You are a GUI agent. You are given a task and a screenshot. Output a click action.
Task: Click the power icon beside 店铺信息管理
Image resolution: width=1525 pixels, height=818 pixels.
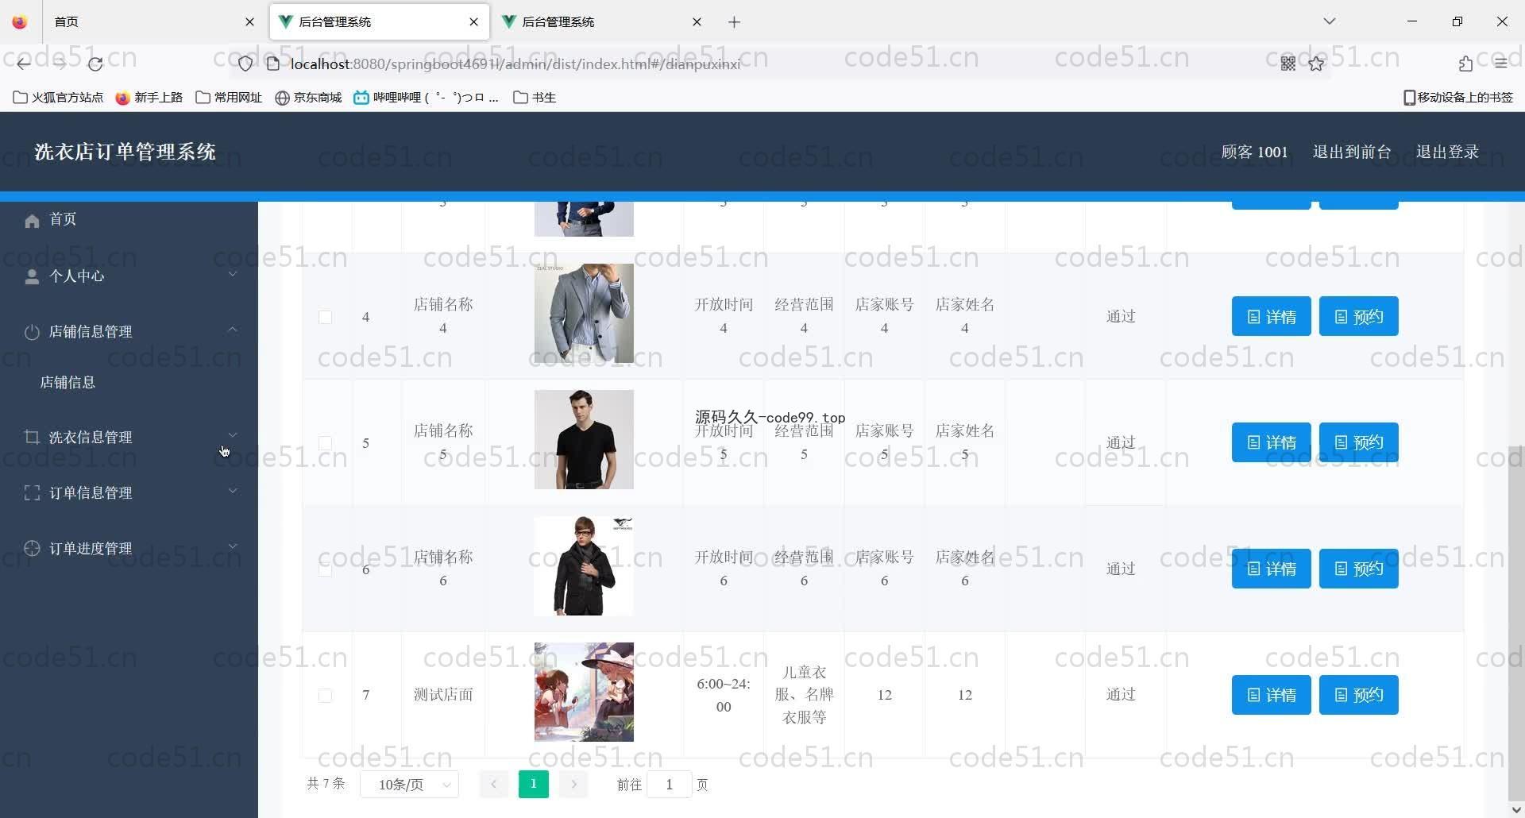pos(32,332)
